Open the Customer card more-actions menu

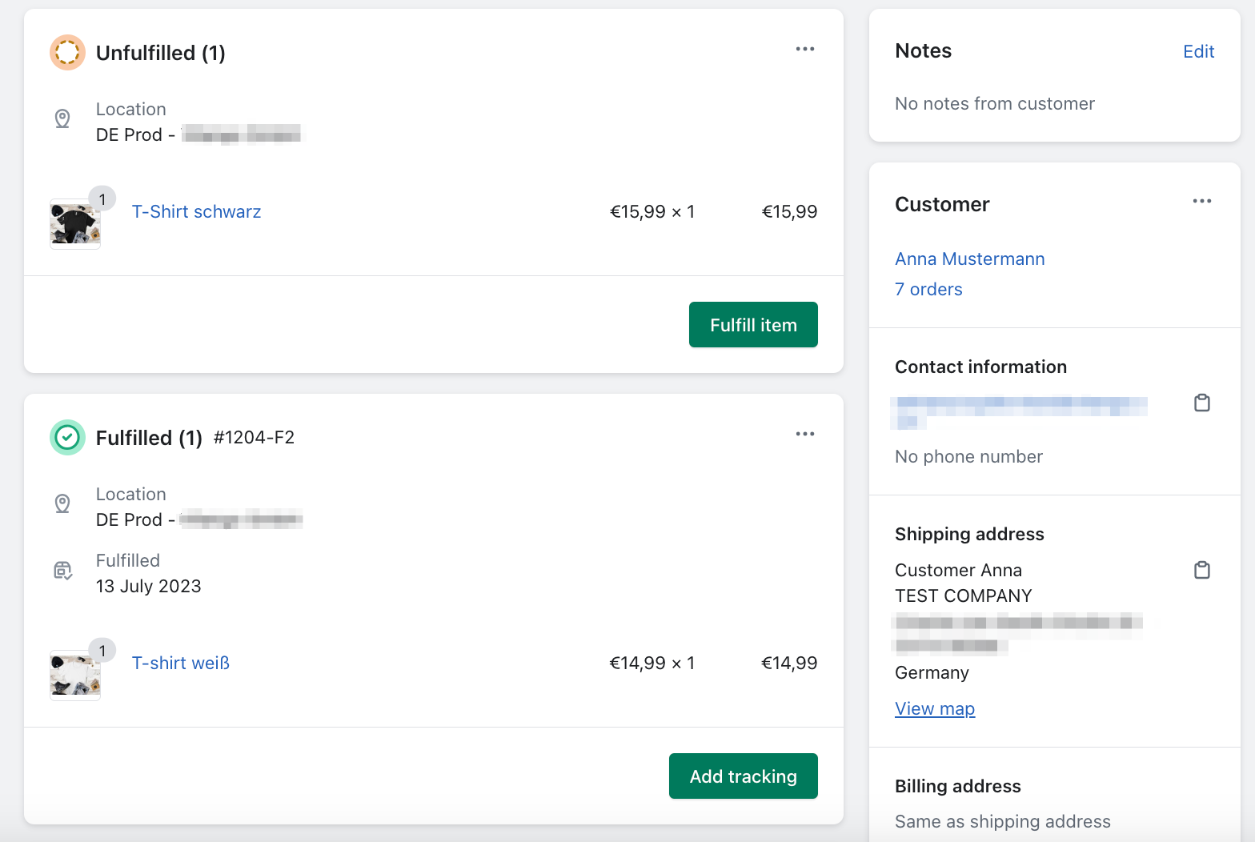point(1201,202)
